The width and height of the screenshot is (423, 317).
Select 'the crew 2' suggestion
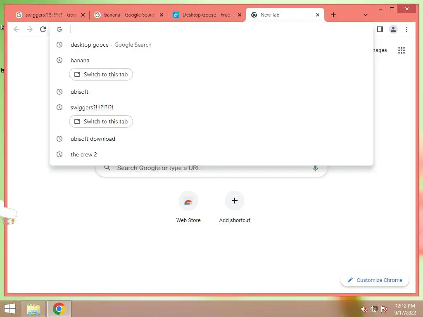[x=211, y=154]
